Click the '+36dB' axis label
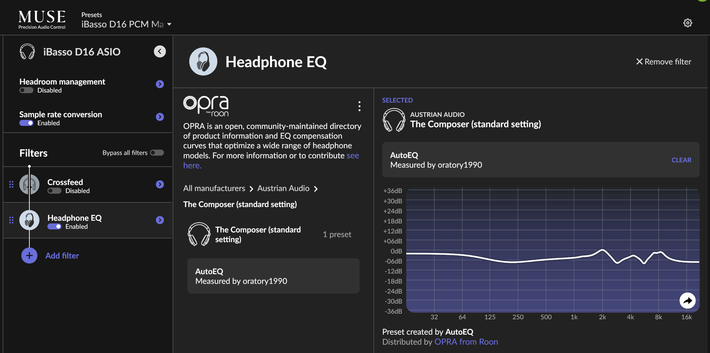 click(x=393, y=191)
